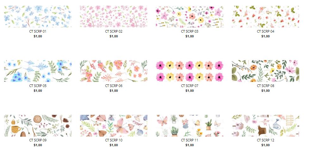The image size is (309, 155).
Task: Open the CT SCRP 10 butterflies pattern image
Action: (114, 126)
